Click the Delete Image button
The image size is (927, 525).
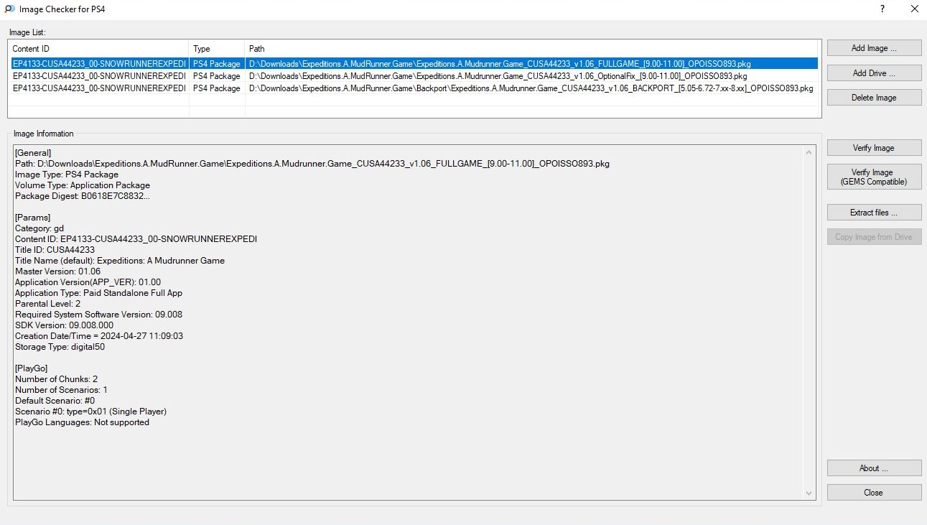point(874,98)
